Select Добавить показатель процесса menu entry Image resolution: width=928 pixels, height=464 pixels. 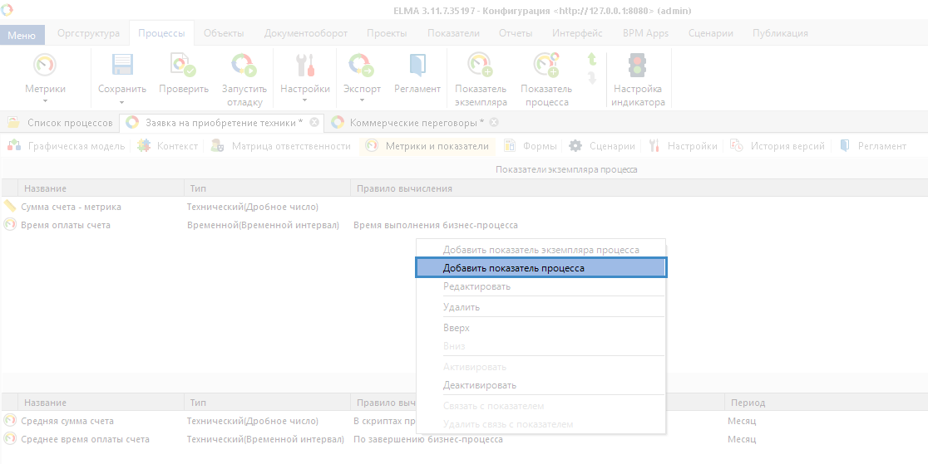click(541, 268)
